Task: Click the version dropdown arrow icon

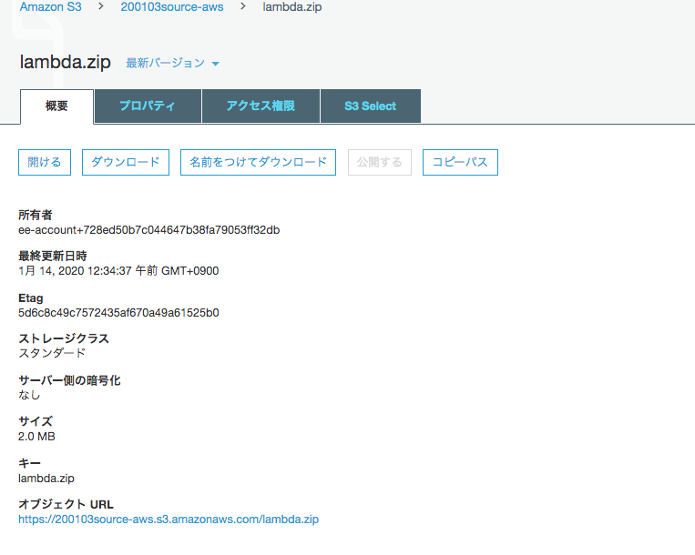Action: pyautogui.click(x=215, y=65)
